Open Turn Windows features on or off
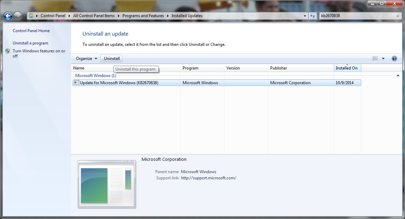405x219 pixels. [x=39, y=53]
